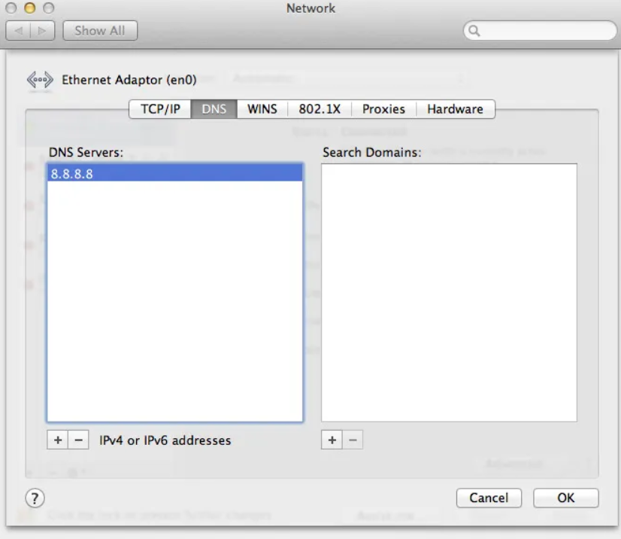Select the 8.8.8.8 DNS server entry
621x539 pixels.
[x=174, y=173]
